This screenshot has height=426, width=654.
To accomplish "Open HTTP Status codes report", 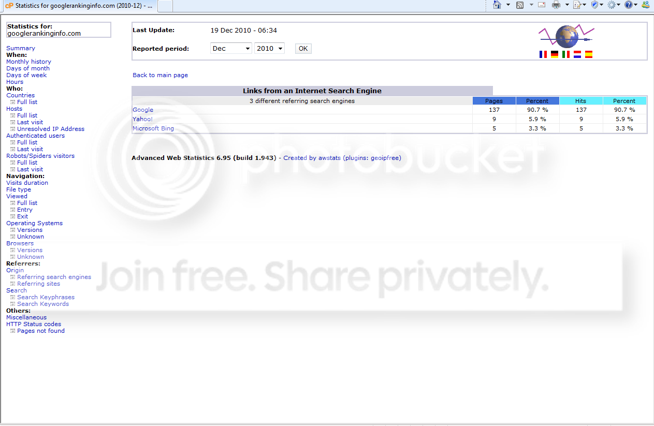I will click(x=34, y=324).
